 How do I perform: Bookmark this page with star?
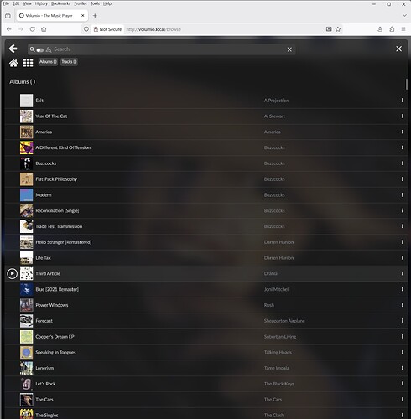(x=338, y=29)
